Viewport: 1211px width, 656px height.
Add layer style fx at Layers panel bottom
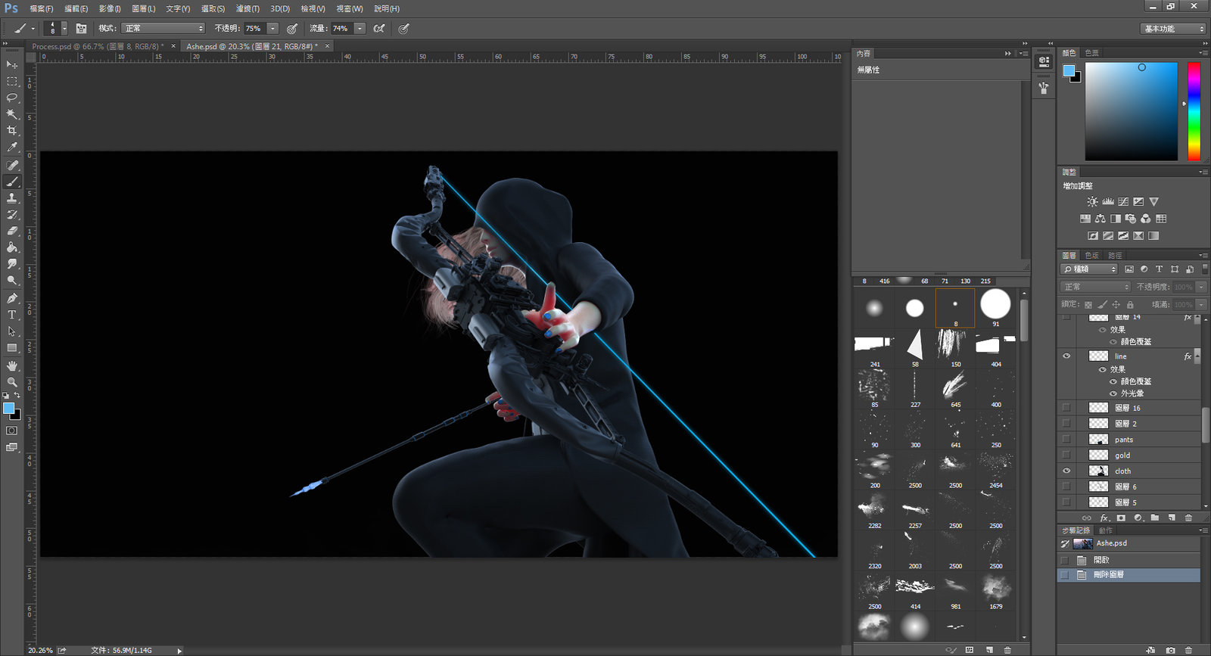tap(1104, 518)
